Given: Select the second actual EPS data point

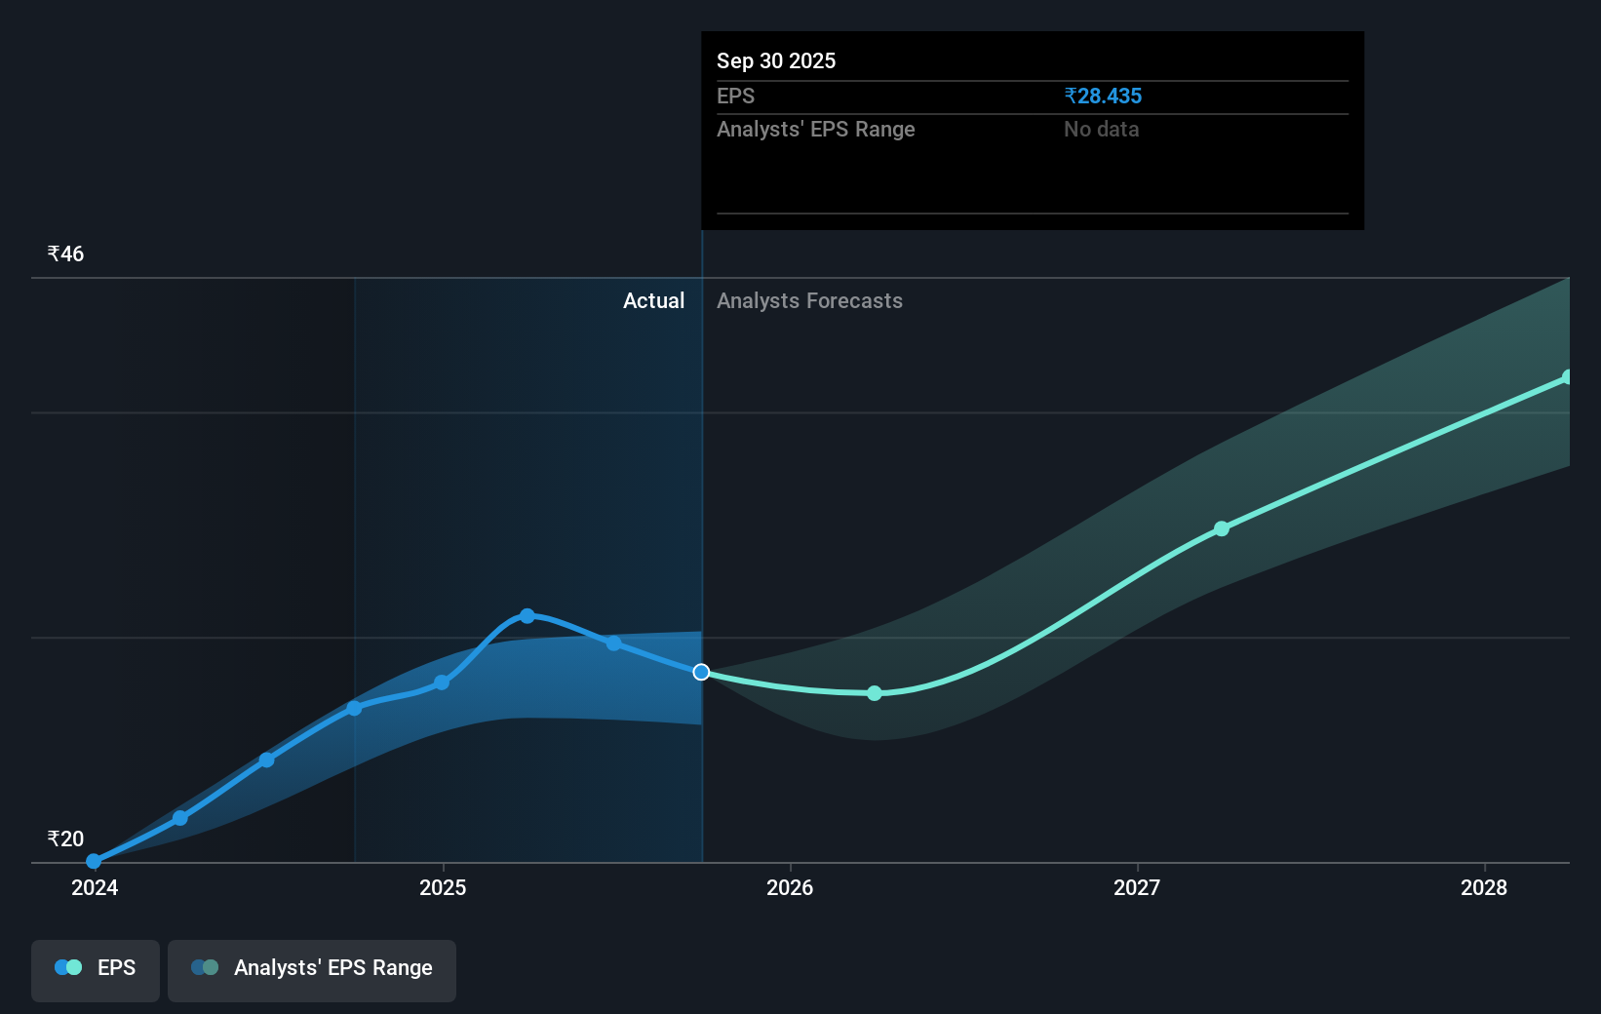Looking at the screenshot, I should 179,818.
